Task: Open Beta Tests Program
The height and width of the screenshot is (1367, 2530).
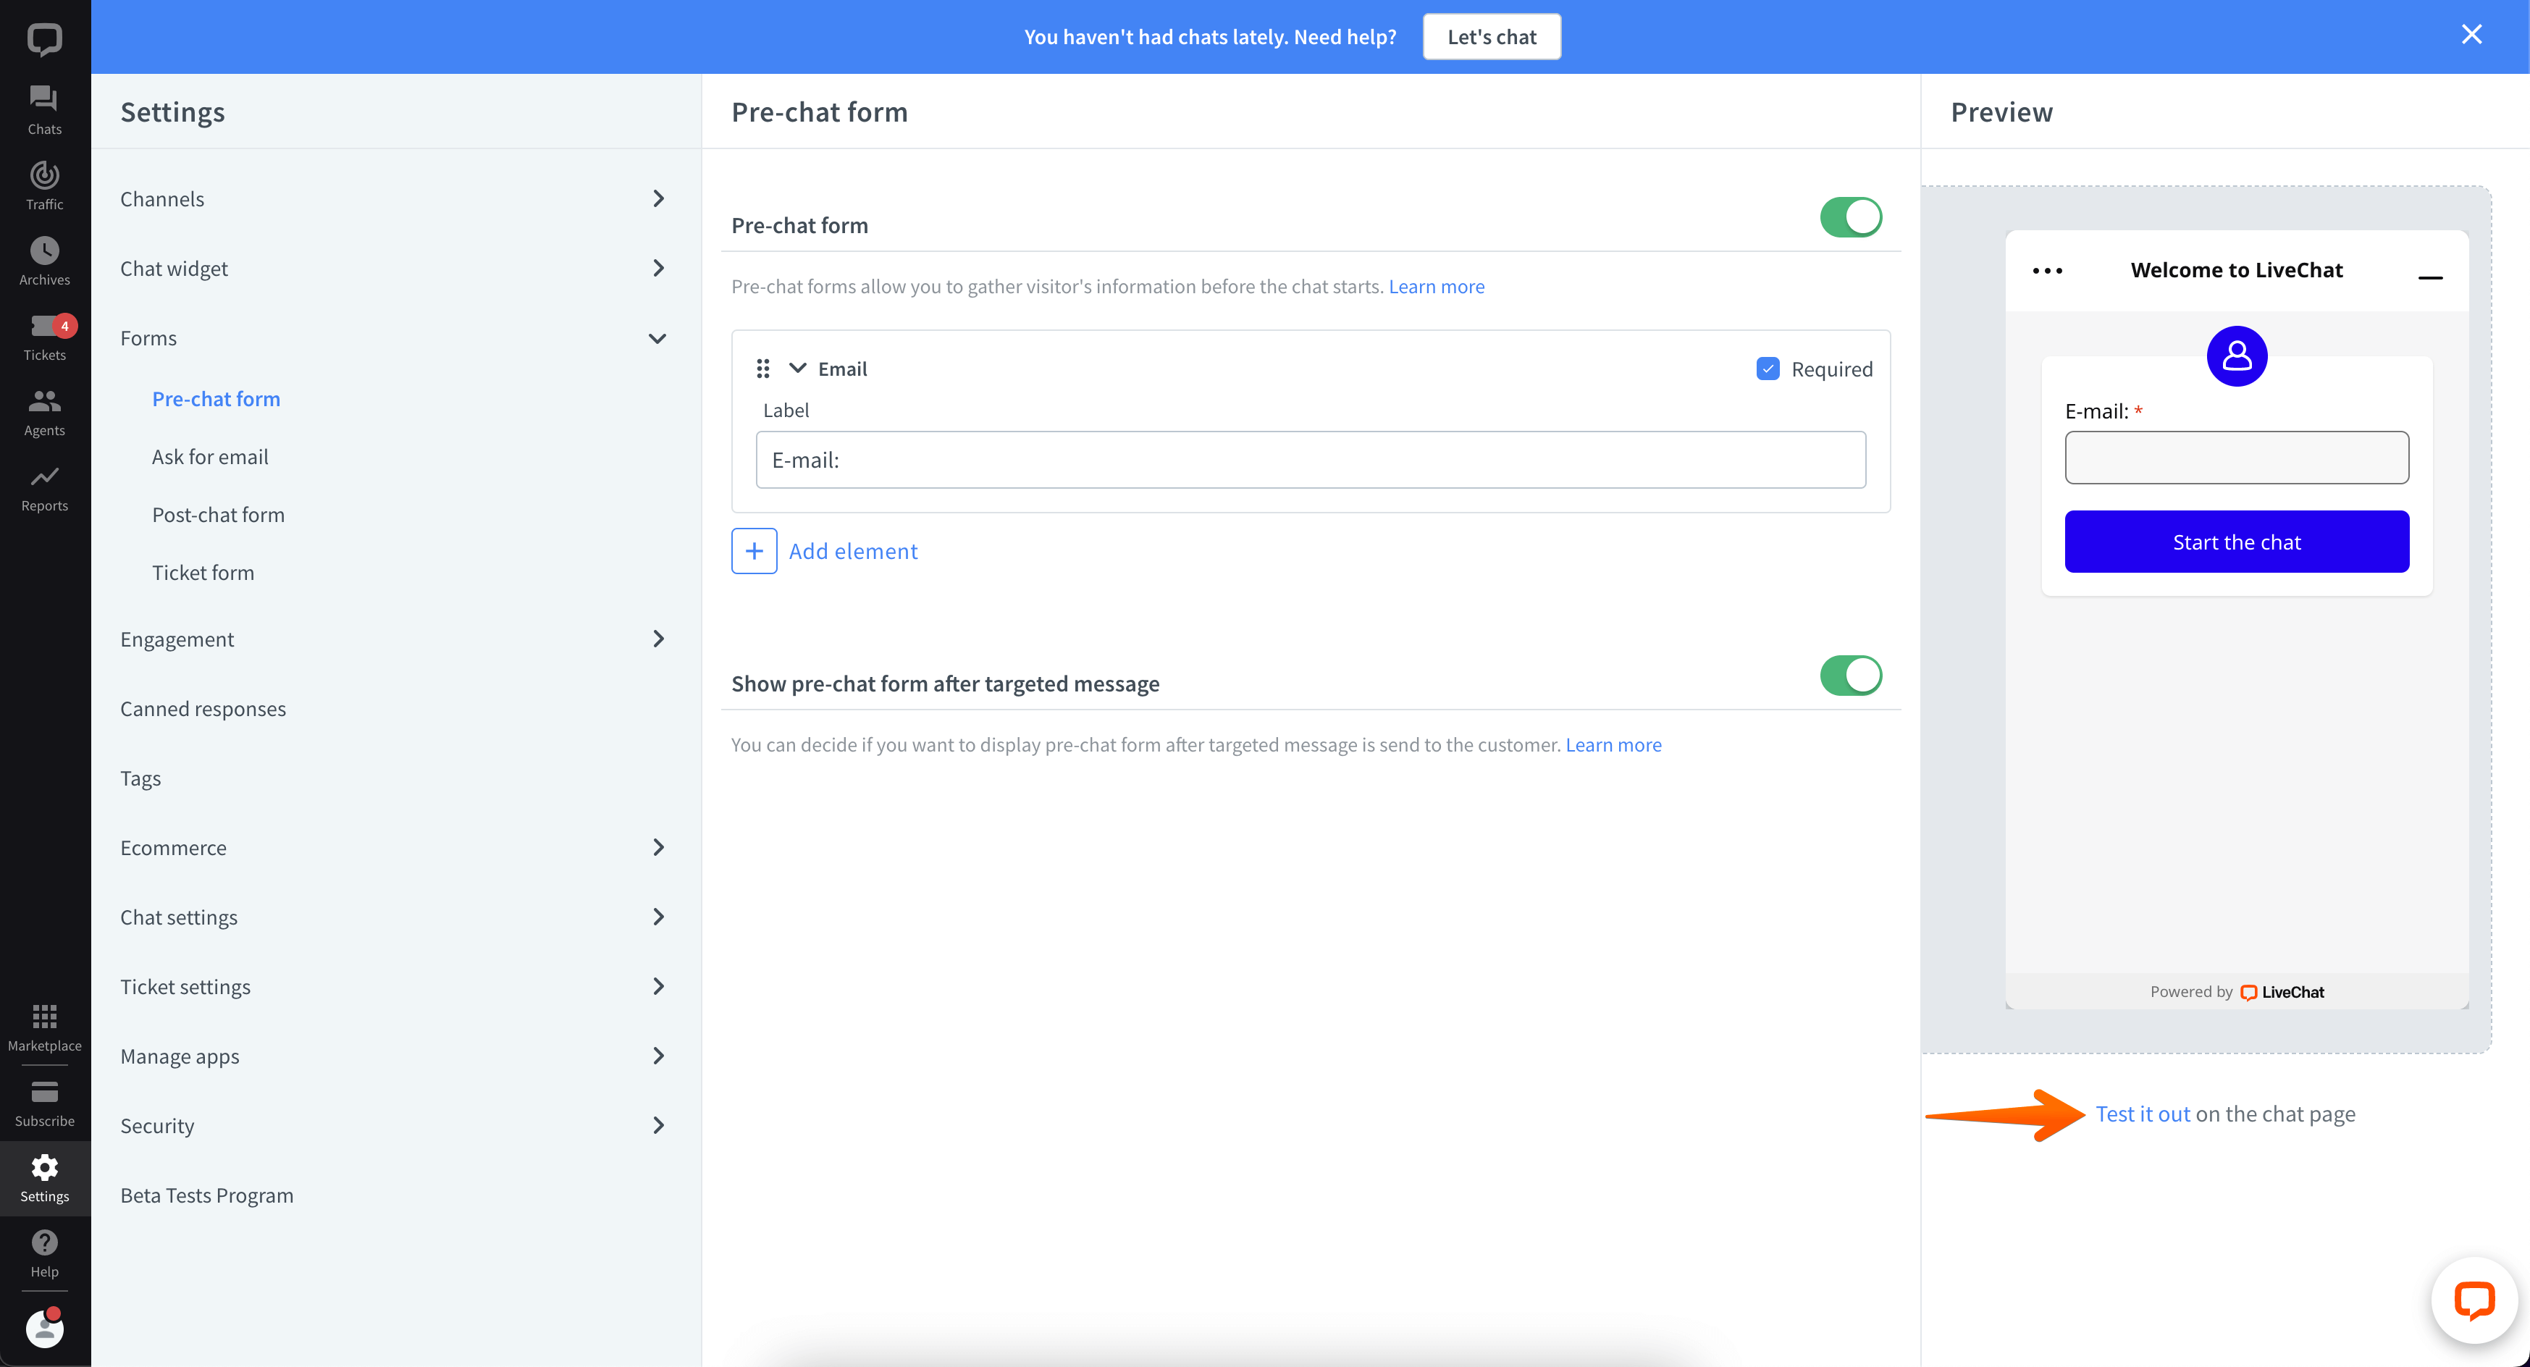Action: coord(207,1195)
